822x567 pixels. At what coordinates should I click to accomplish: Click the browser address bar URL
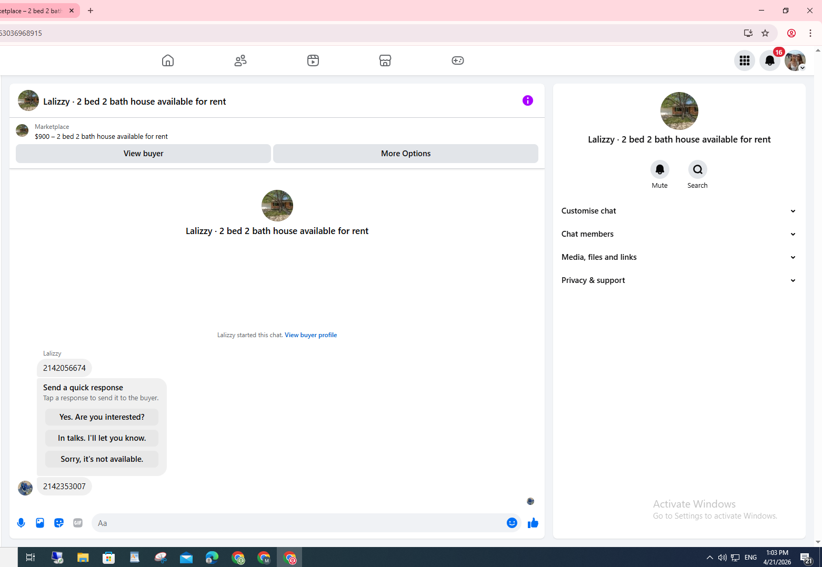[x=21, y=33]
